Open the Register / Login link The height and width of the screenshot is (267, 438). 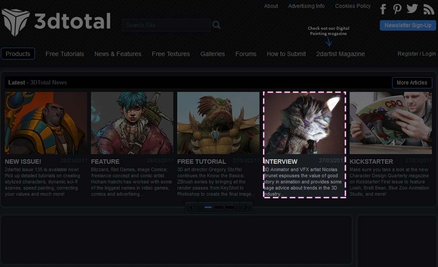coord(417,54)
